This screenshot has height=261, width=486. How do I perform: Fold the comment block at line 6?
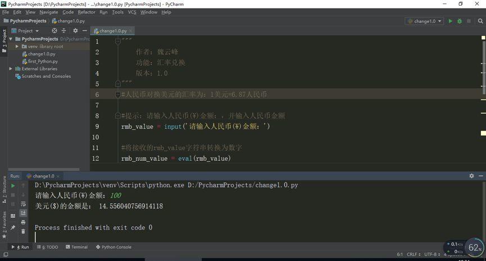(118, 95)
